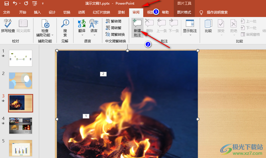Screen dimensions: 266x158
Task: Open comment marker 2 on the image
Action: (x=103, y=74)
